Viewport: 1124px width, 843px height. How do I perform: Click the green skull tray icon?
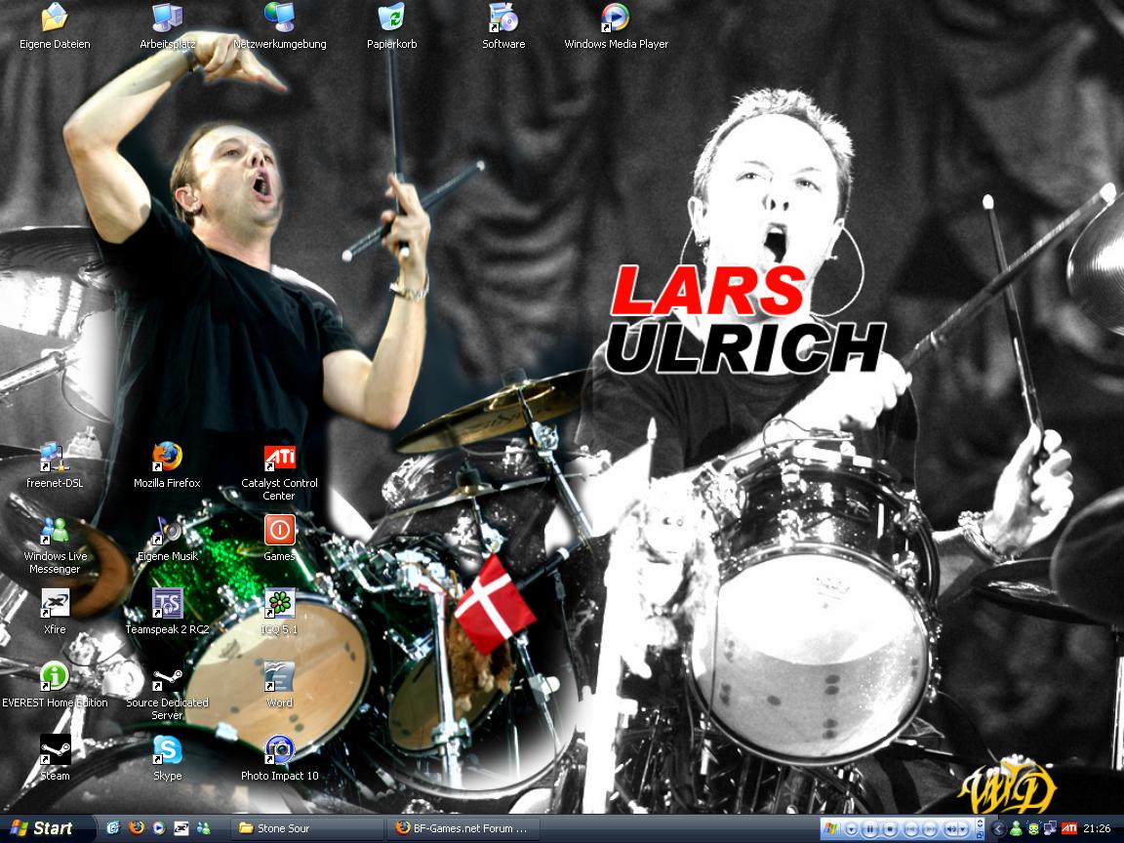pos(1032,828)
